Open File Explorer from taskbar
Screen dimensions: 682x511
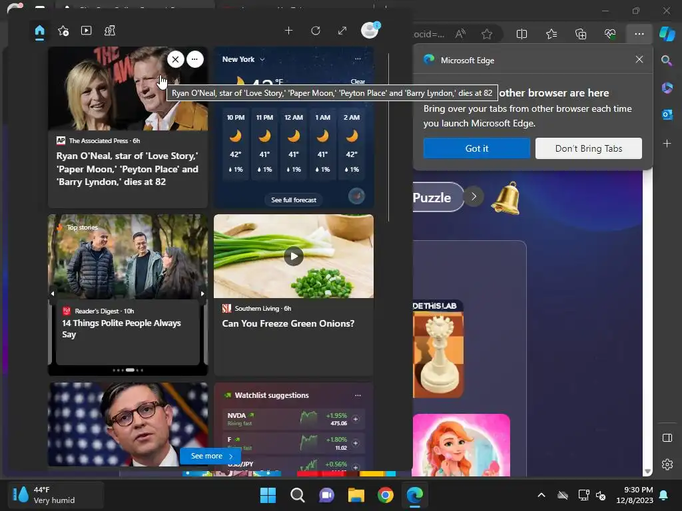(356, 495)
